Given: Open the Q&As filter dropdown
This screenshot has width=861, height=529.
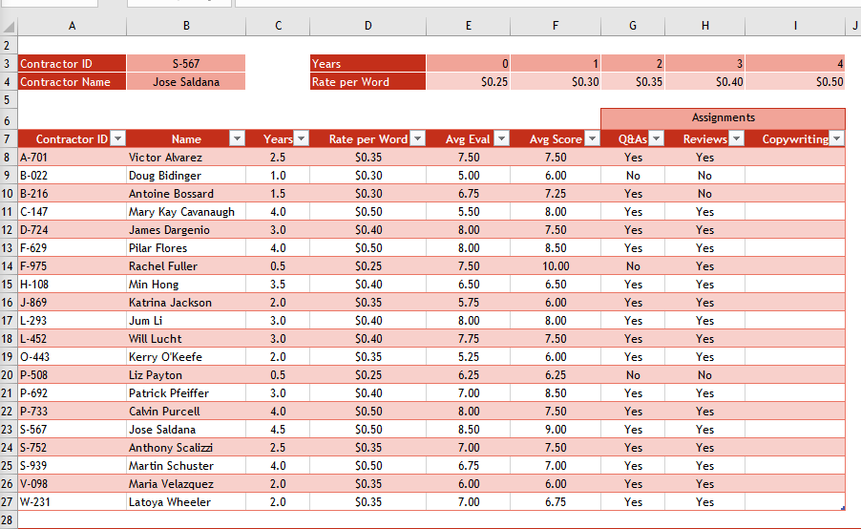Looking at the screenshot, I should [657, 138].
